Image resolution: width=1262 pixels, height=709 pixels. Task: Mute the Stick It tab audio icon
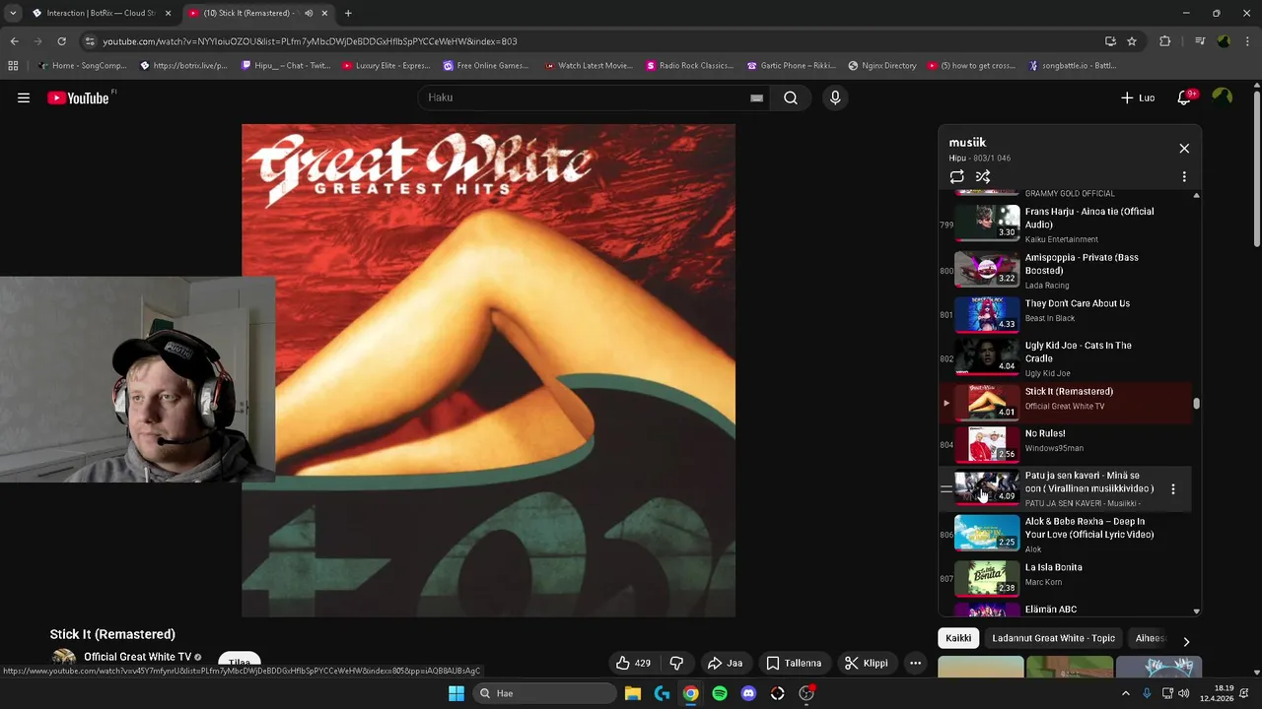click(x=309, y=13)
